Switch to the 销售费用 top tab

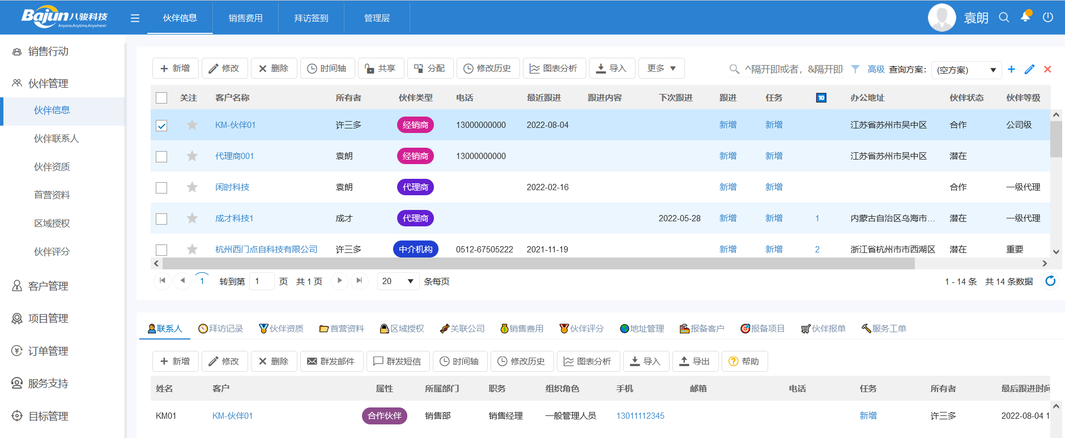245,18
